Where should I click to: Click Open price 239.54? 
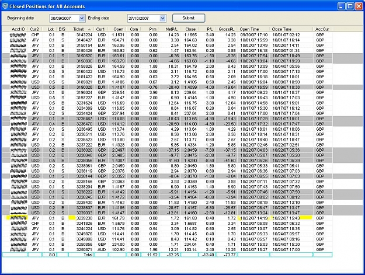[x=118, y=92]
